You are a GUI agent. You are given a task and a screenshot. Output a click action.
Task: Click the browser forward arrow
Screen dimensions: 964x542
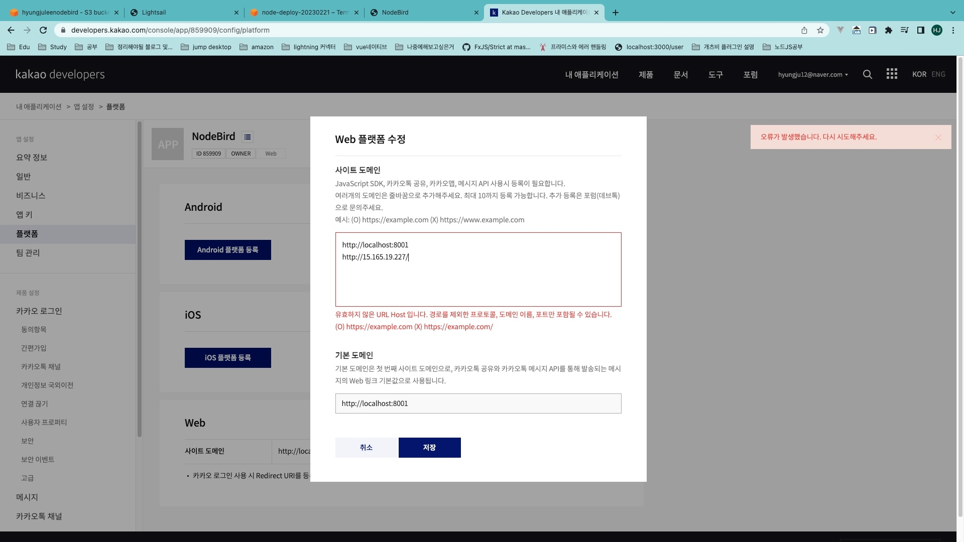click(x=27, y=30)
